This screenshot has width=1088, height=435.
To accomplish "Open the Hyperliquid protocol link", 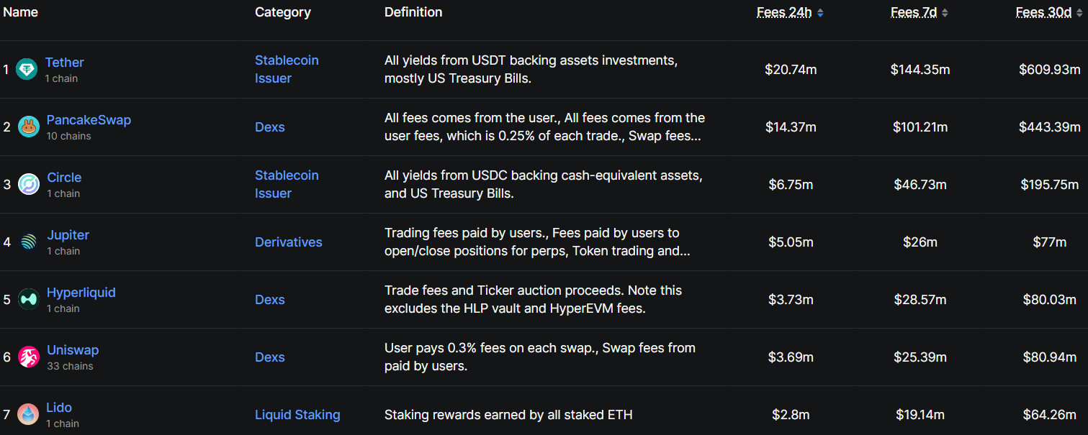I will point(81,293).
